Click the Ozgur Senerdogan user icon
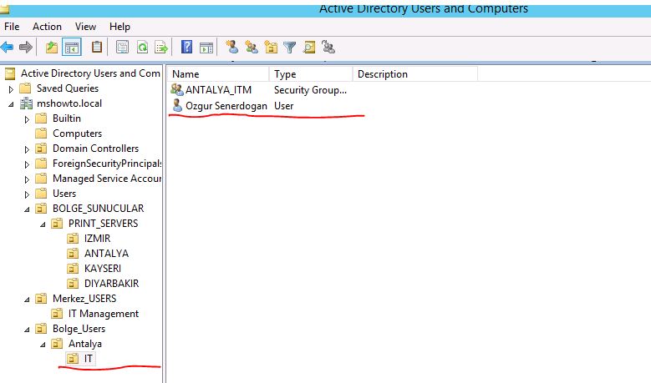The image size is (651, 383). [177, 105]
